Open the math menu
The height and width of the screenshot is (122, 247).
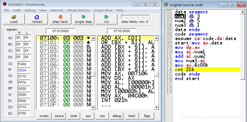(17, 10)
